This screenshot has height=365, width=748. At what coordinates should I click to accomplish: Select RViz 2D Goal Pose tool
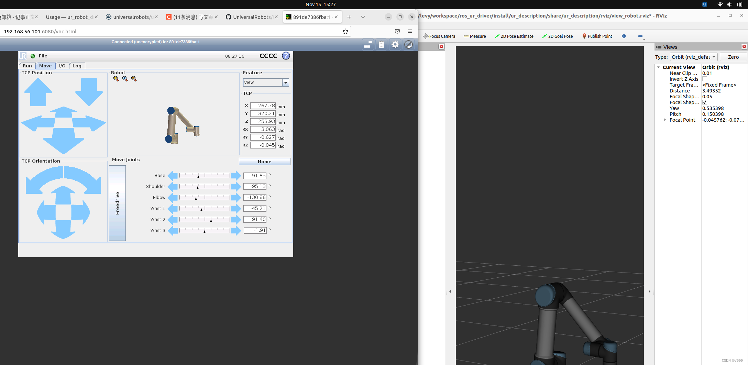[x=558, y=36]
